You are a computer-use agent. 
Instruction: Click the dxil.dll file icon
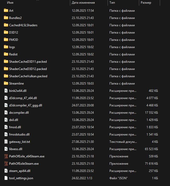coord(6,120)
